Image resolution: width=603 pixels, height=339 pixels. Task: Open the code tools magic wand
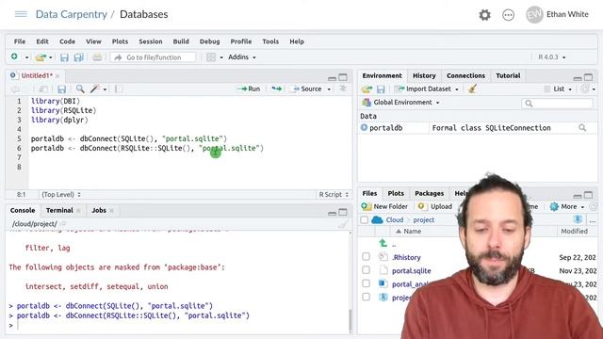94,89
